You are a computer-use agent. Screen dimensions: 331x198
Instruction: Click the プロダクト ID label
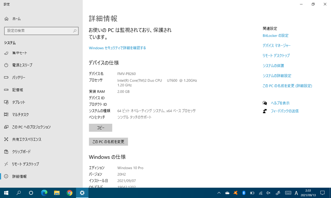pos(98,105)
